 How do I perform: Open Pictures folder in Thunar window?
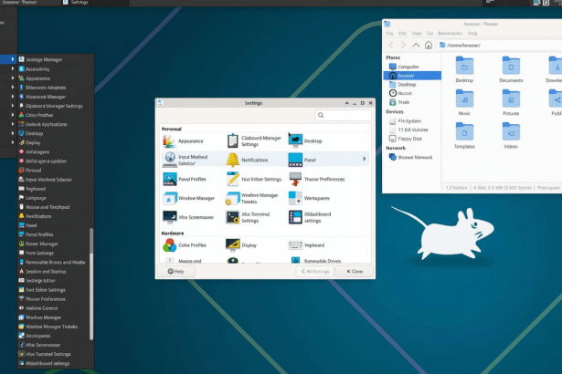point(511,103)
